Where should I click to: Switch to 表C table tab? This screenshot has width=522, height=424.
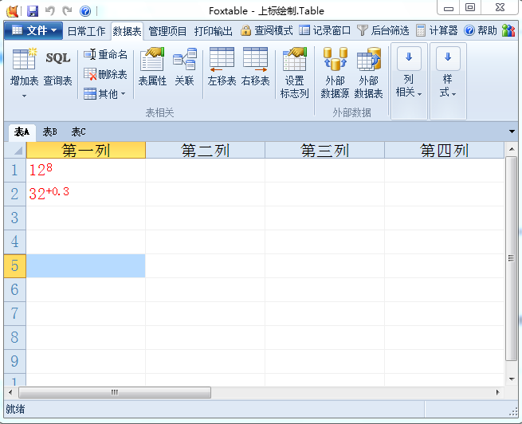coord(79,132)
